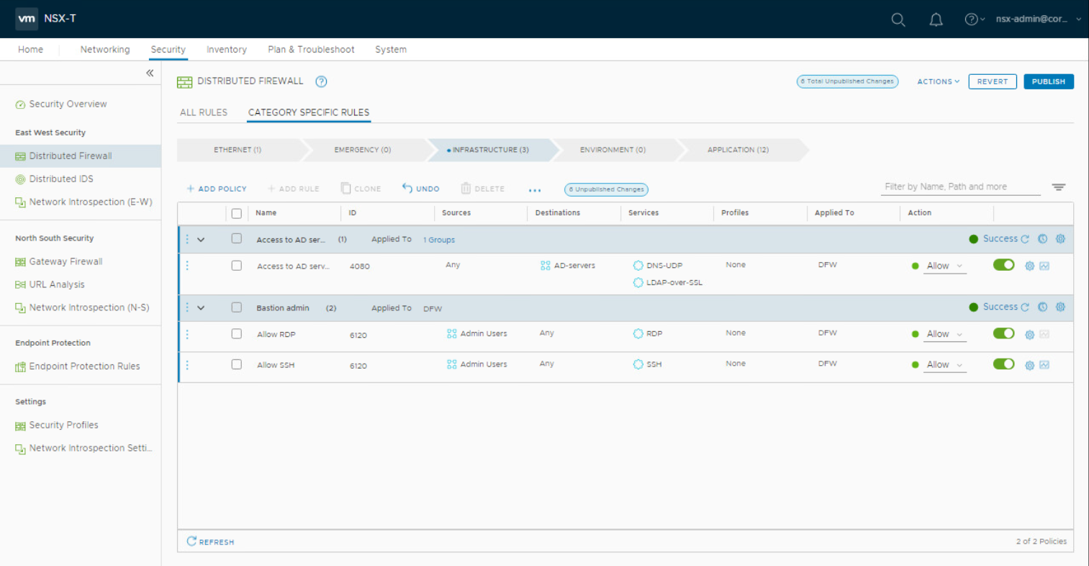Viewport: 1089px width, 566px height.
Task: Select the Application (12) category
Action: tap(738, 150)
